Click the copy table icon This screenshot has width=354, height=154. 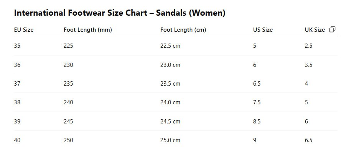click(x=332, y=29)
